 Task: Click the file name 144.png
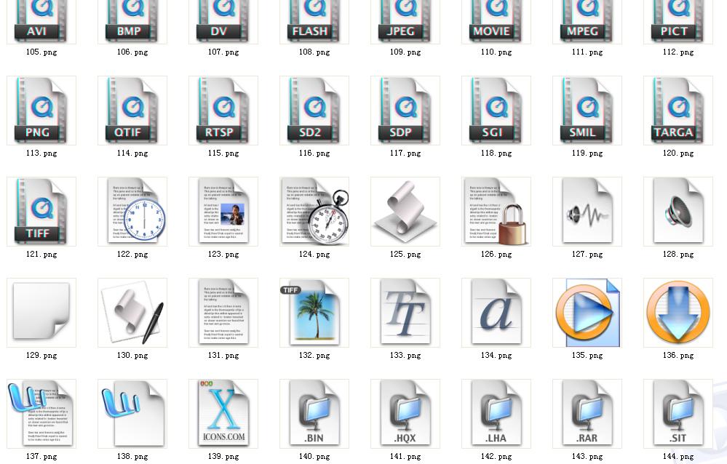[678, 456]
